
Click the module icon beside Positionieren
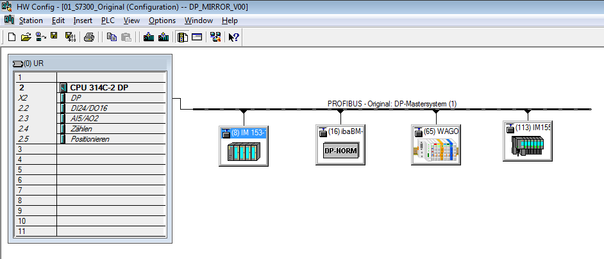63,139
